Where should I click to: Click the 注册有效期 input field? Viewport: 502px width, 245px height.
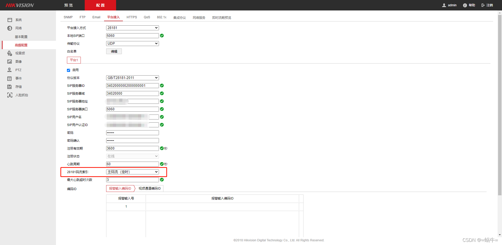[133, 148]
